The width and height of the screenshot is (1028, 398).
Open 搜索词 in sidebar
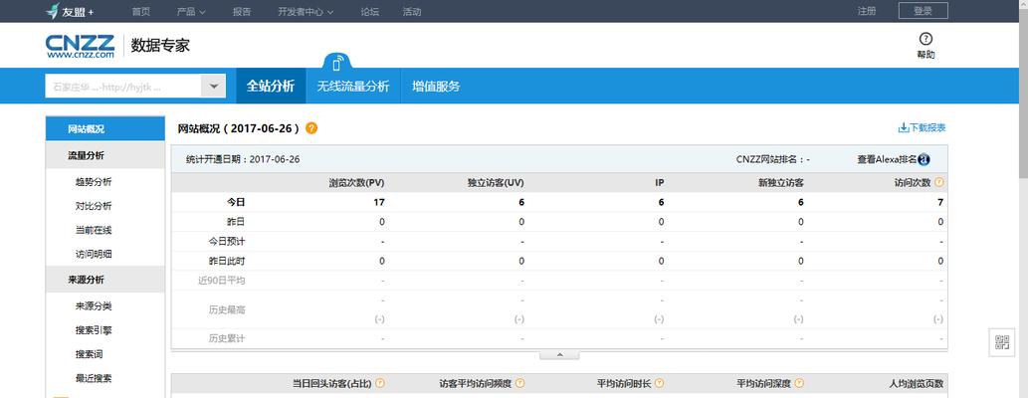(90, 354)
